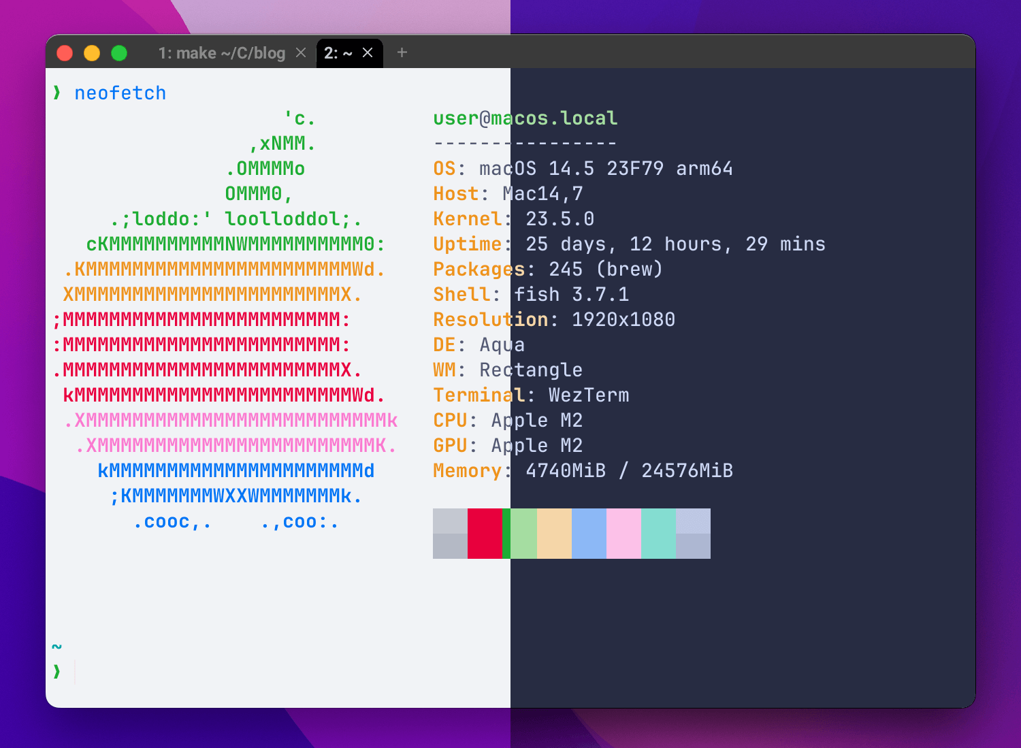Click the .cooc,. bottom line of Apple logo
The width and height of the screenshot is (1021, 748).
click(236, 522)
